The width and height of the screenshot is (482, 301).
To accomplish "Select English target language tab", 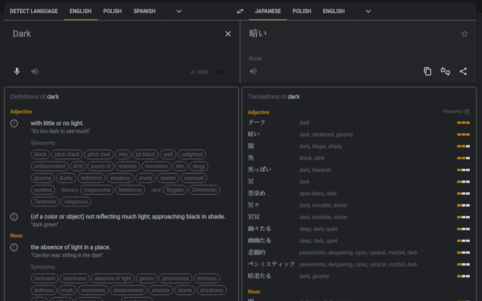I will (x=334, y=11).
